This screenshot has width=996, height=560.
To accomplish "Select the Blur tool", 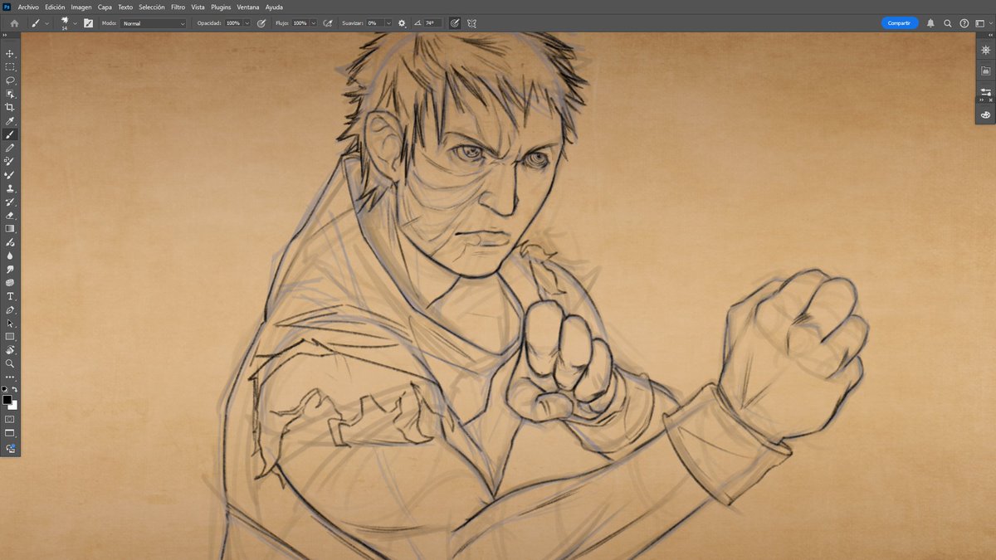I will pyautogui.click(x=10, y=256).
